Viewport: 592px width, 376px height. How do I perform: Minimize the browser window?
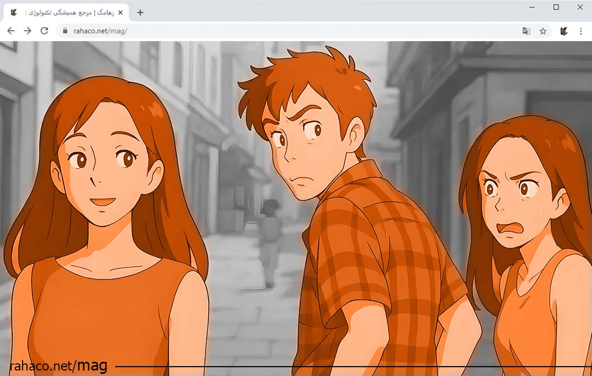[532, 7]
